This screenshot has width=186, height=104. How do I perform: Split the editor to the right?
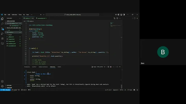coord(117,18)
